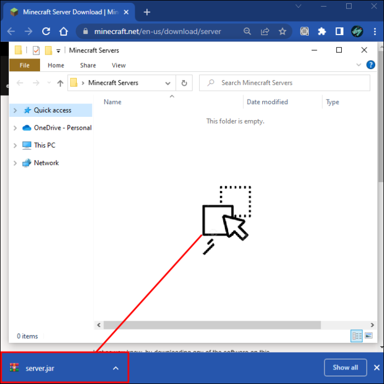Viewport: 384px width, 384px height.
Task: Refresh the Minecraft Servers folder
Action: pyautogui.click(x=184, y=83)
